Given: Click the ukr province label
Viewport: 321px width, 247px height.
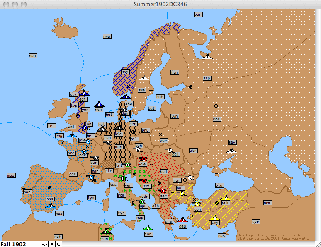Looking at the screenshot, I should tap(193, 150).
